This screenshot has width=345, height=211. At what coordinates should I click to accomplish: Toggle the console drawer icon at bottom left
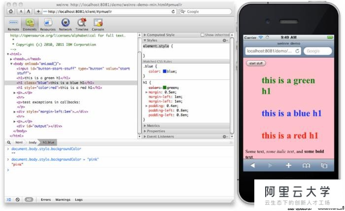pyautogui.click(x=9, y=200)
